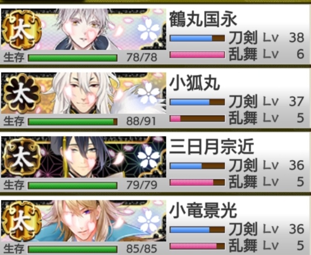This screenshot has height=255, width=311.
Task: Select 小竜景光's portrait
Action: [x=84, y=221]
